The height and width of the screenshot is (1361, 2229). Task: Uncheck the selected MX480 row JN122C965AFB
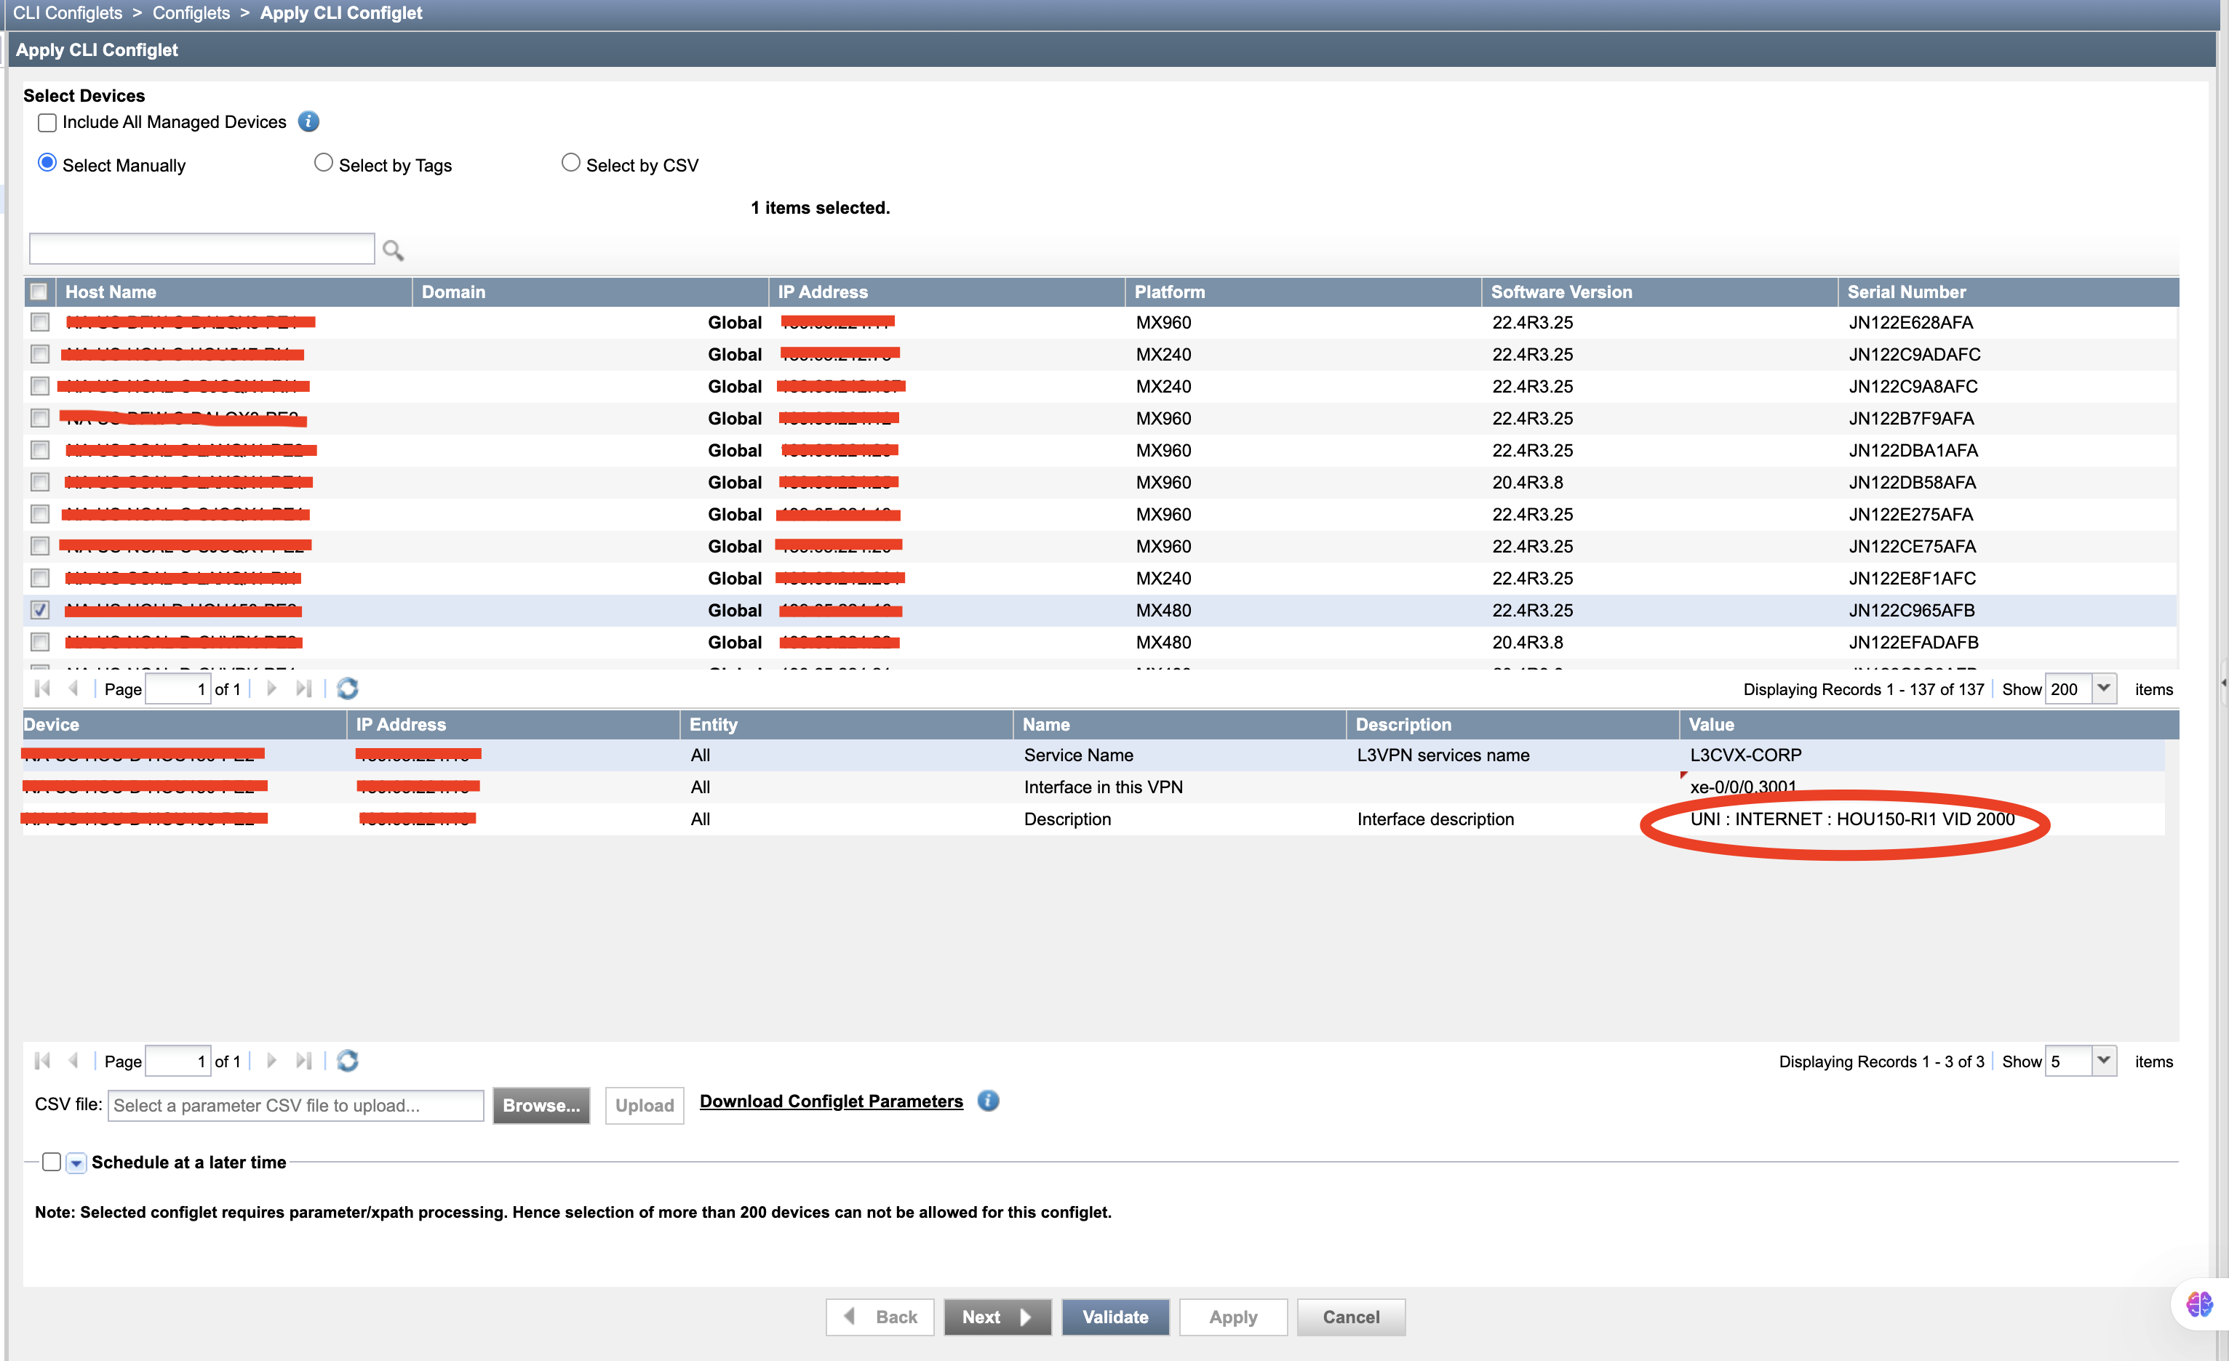tap(40, 609)
